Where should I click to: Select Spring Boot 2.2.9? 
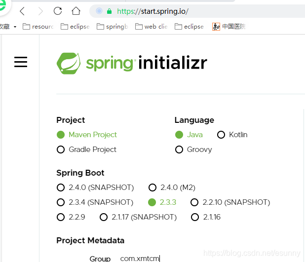tap(61, 217)
